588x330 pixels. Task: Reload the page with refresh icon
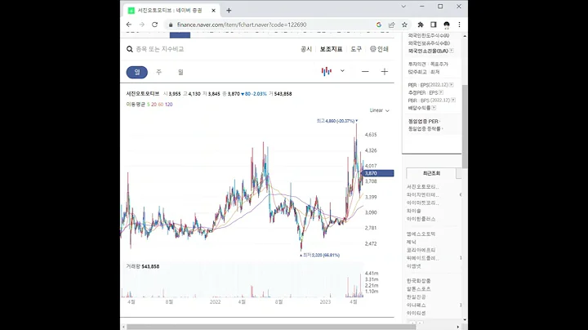coord(154,25)
